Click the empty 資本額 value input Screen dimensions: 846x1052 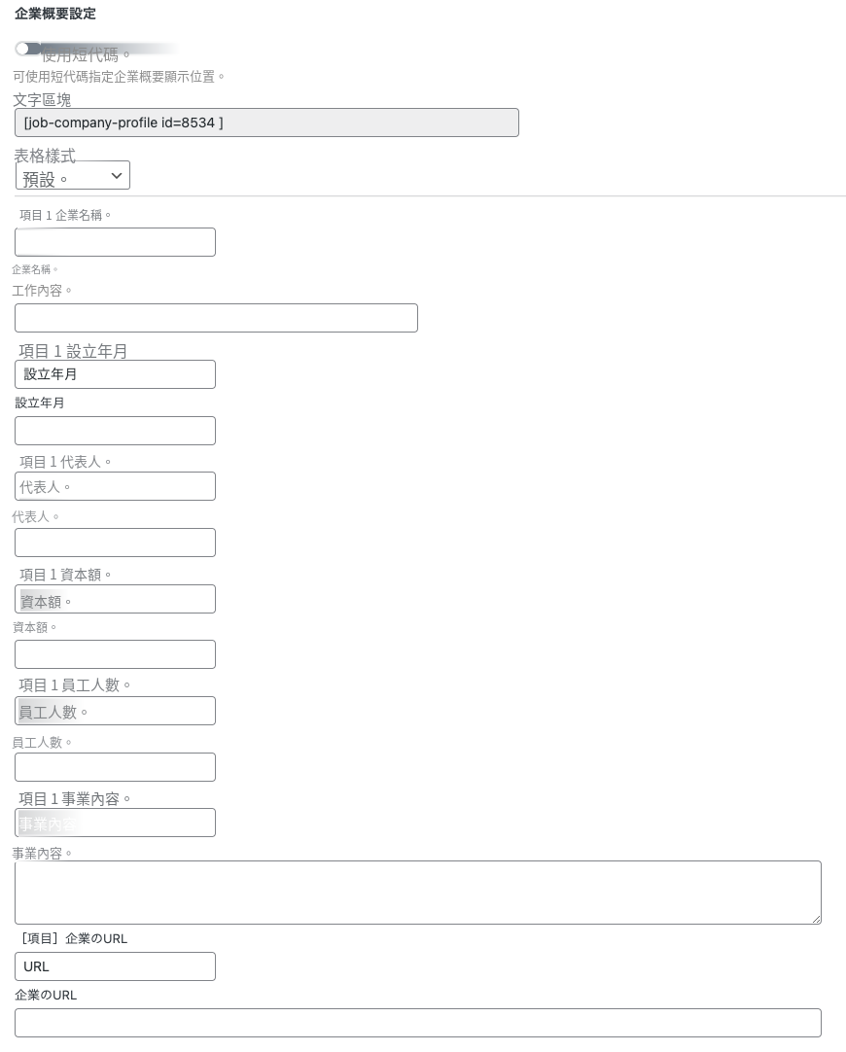115,654
